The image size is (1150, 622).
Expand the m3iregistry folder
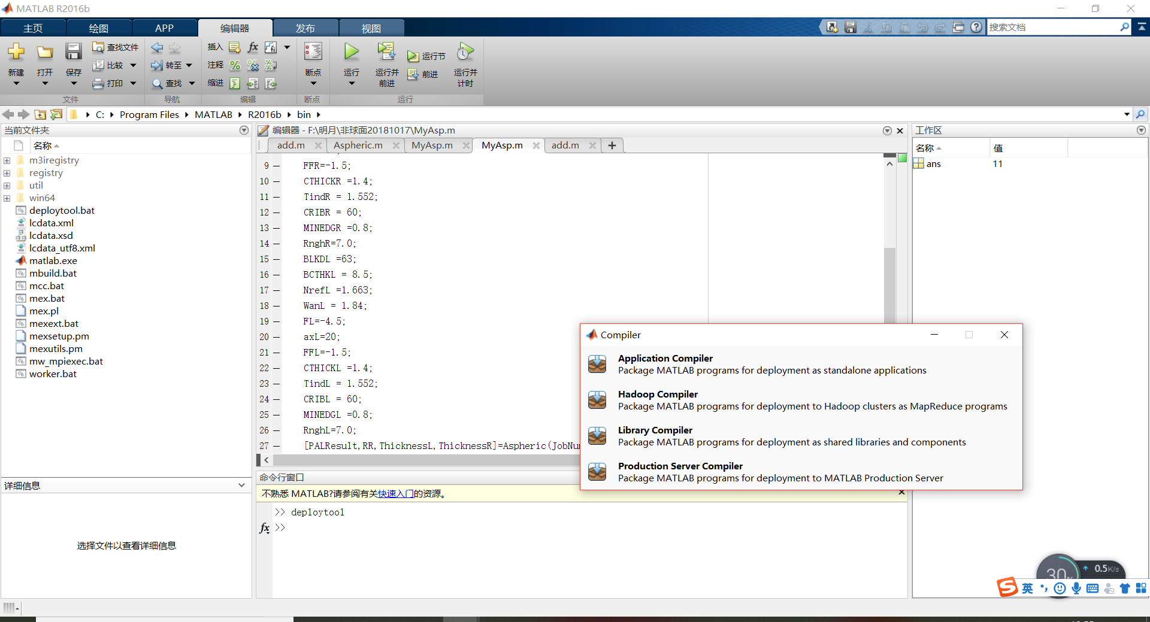[7, 160]
